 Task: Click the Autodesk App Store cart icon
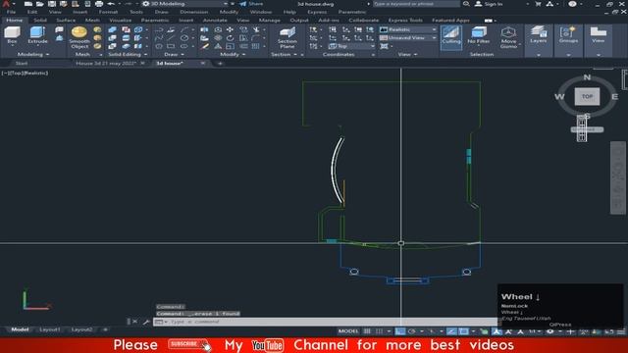(x=538, y=4)
